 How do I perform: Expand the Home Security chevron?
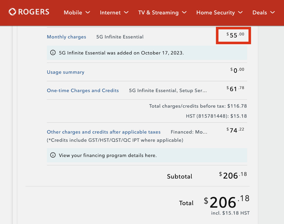click(x=240, y=12)
